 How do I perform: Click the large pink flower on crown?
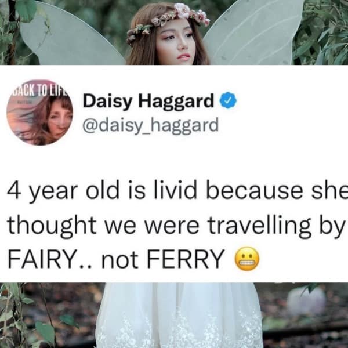tap(183, 10)
